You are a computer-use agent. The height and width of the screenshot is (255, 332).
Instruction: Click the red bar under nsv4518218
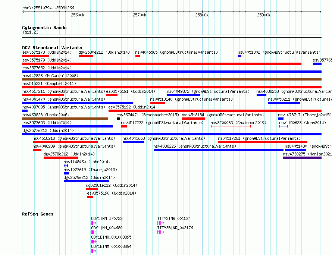[x=65, y=142]
